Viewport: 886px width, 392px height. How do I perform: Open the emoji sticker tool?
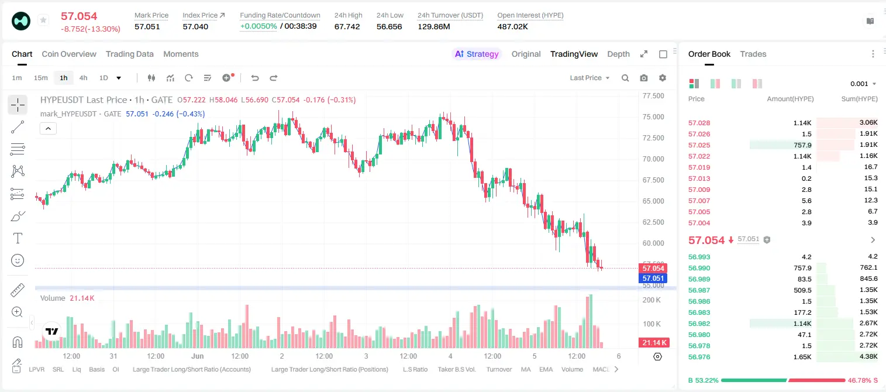coord(18,260)
